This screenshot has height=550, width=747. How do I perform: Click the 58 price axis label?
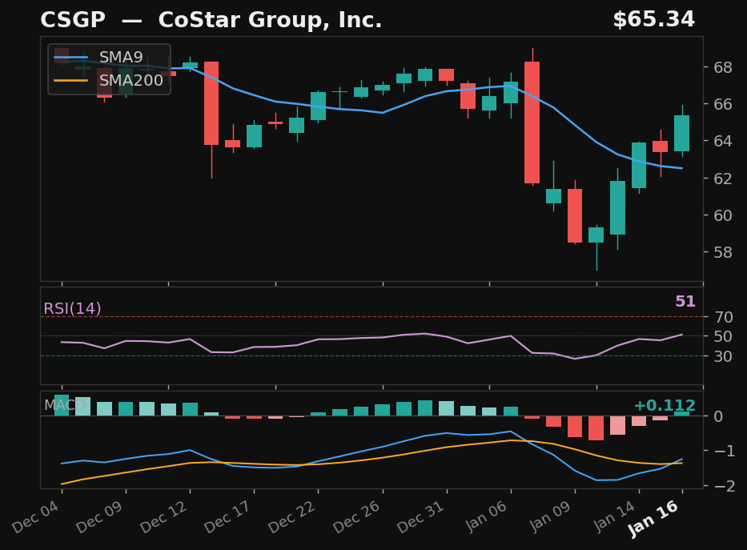[x=723, y=252]
